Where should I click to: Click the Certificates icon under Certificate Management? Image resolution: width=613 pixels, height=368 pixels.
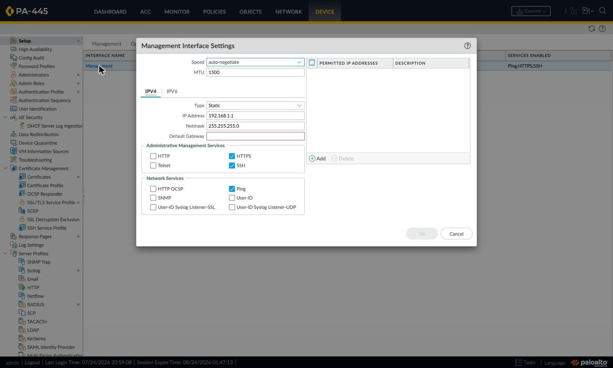click(22, 177)
